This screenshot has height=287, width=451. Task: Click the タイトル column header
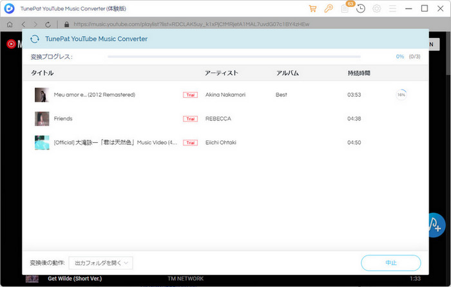click(43, 73)
